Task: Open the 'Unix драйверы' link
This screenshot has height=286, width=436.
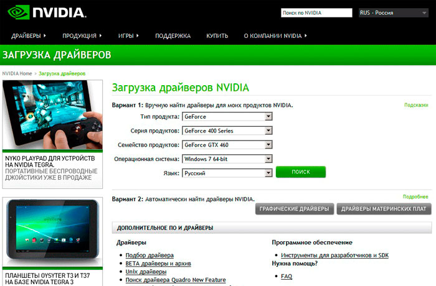Action: pos(146,272)
